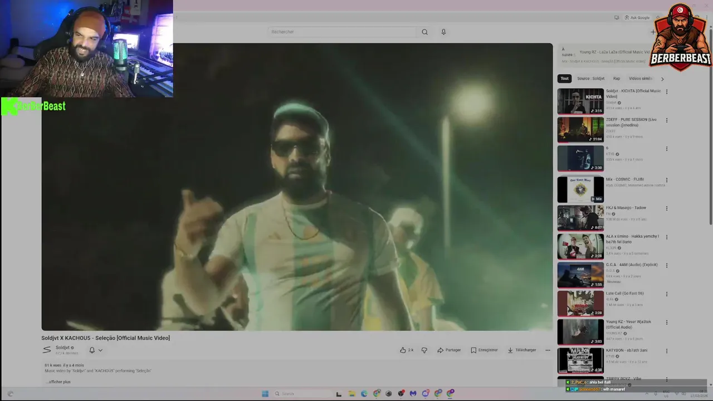Click the plus Create icon in header
The image size is (713, 401).
coord(653,32)
